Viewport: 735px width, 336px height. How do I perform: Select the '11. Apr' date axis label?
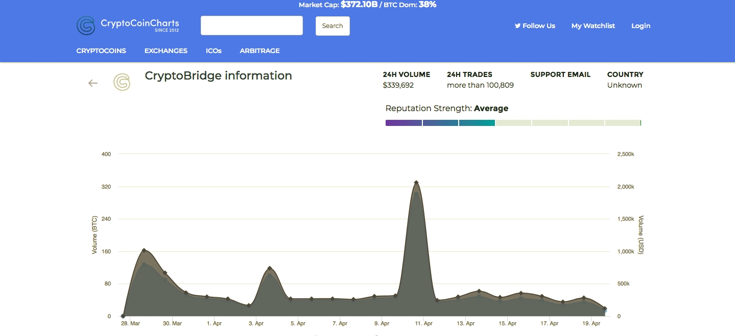[423, 323]
